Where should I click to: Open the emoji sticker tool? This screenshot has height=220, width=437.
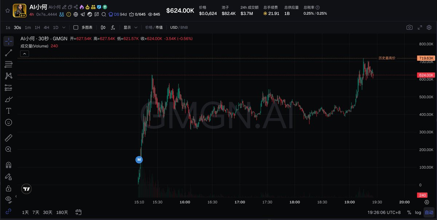9,122
